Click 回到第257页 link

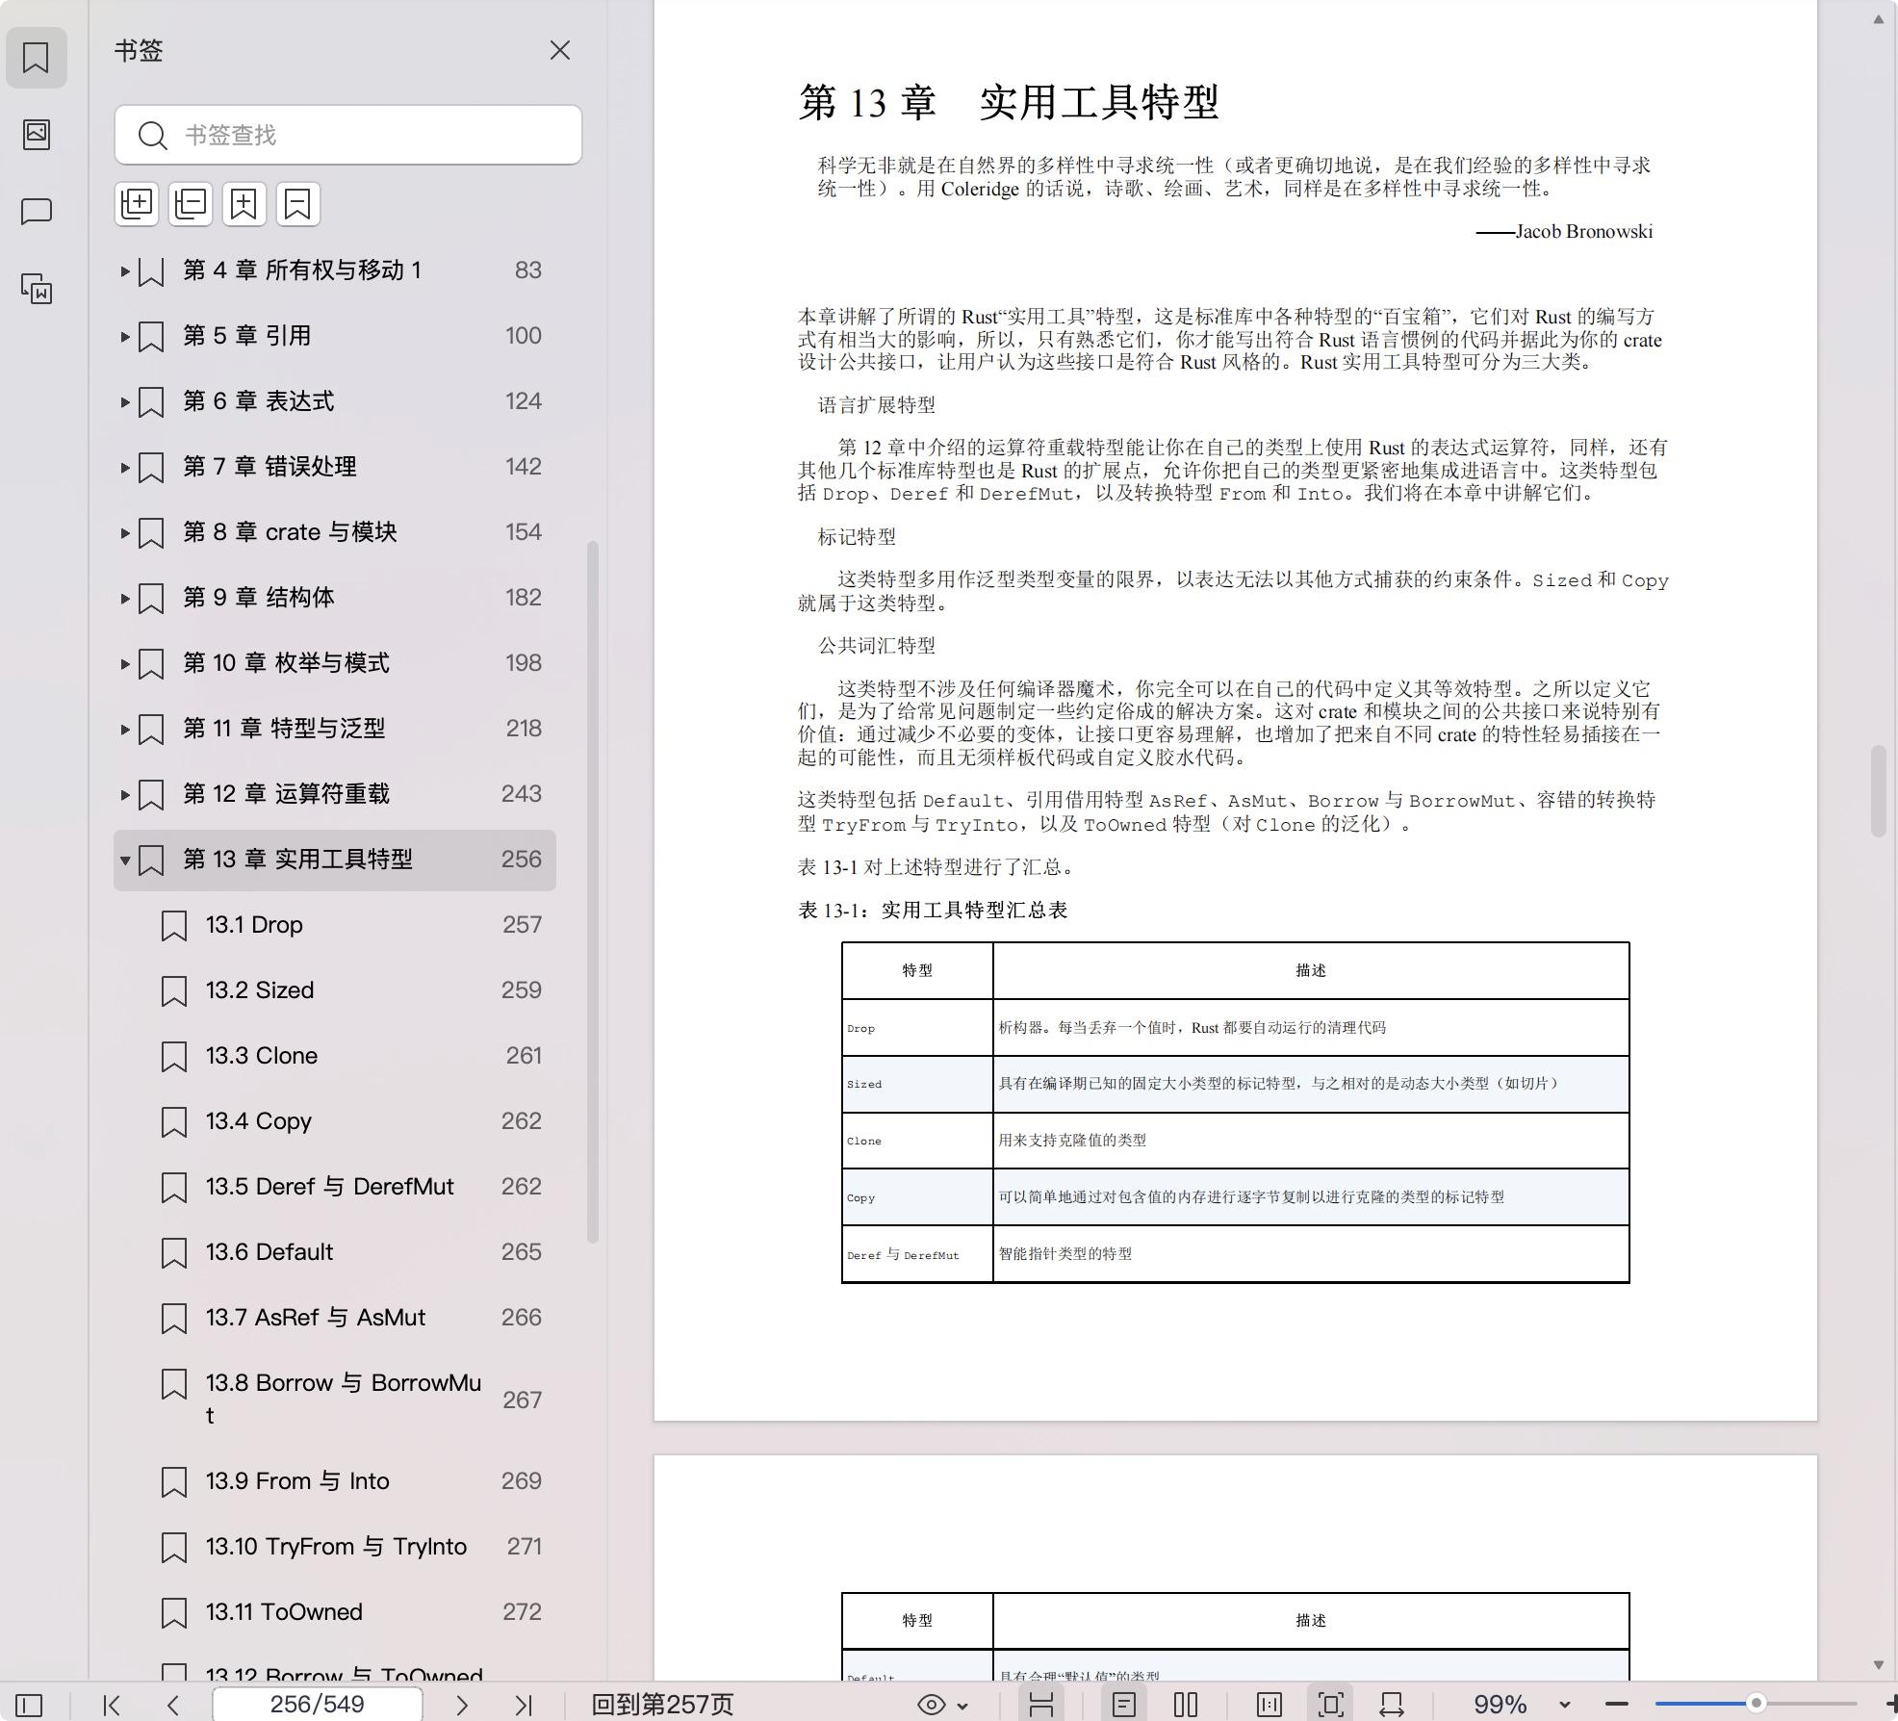pyautogui.click(x=662, y=1705)
